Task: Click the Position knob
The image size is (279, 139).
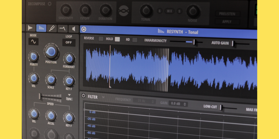Action: pos(51,52)
